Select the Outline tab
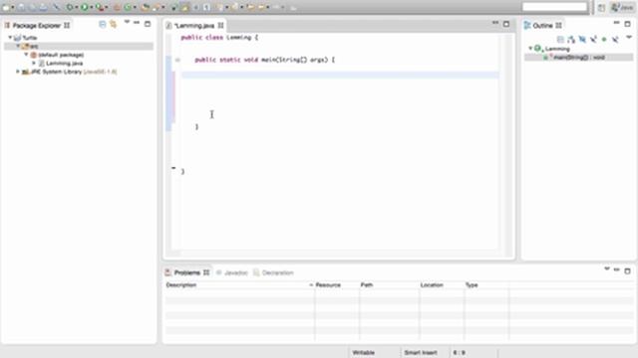The height and width of the screenshot is (358, 638). [542, 25]
